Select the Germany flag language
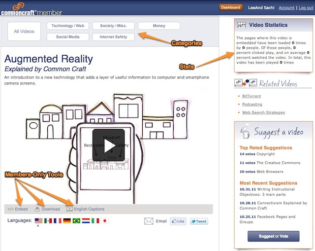This screenshot has height=251, width=315. pyautogui.click(x=67, y=221)
